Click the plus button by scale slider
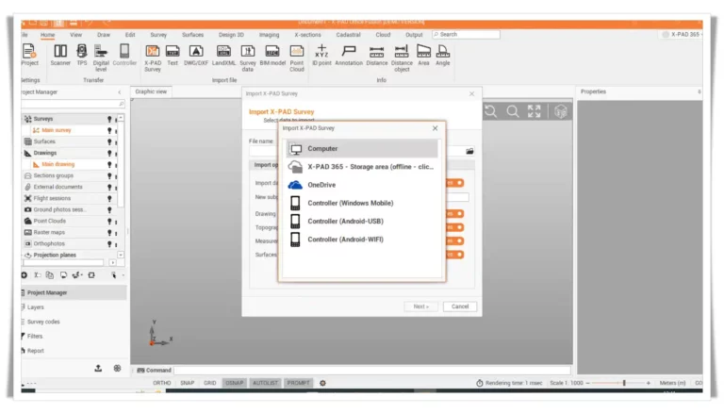The height and width of the screenshot is (414, 724). point(649,383)
